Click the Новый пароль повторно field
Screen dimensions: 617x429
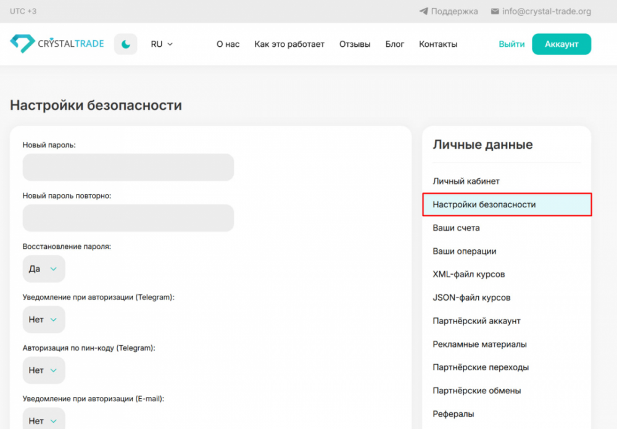point(128,218)
